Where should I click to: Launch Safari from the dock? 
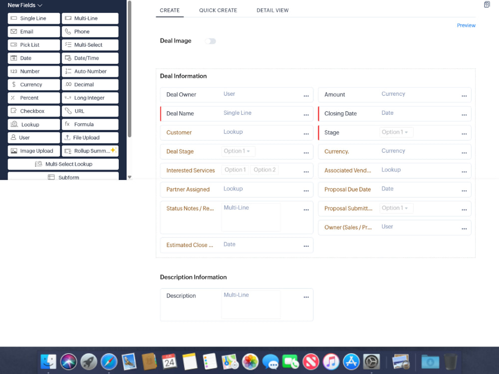point(109,362)
